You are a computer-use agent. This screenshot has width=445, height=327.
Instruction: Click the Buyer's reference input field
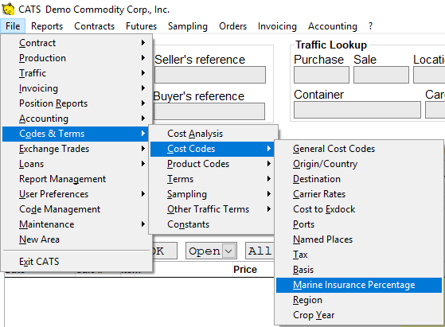pos(209,111)
